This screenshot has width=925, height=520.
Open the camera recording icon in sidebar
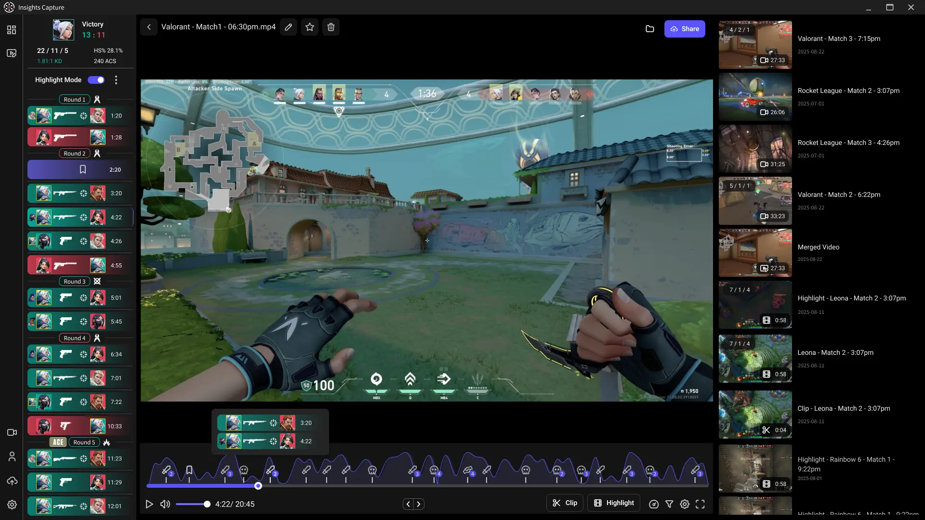tap(12, 432)
